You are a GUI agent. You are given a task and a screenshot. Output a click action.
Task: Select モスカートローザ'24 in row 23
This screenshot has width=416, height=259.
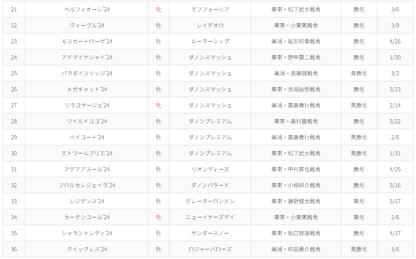point(87,41)
